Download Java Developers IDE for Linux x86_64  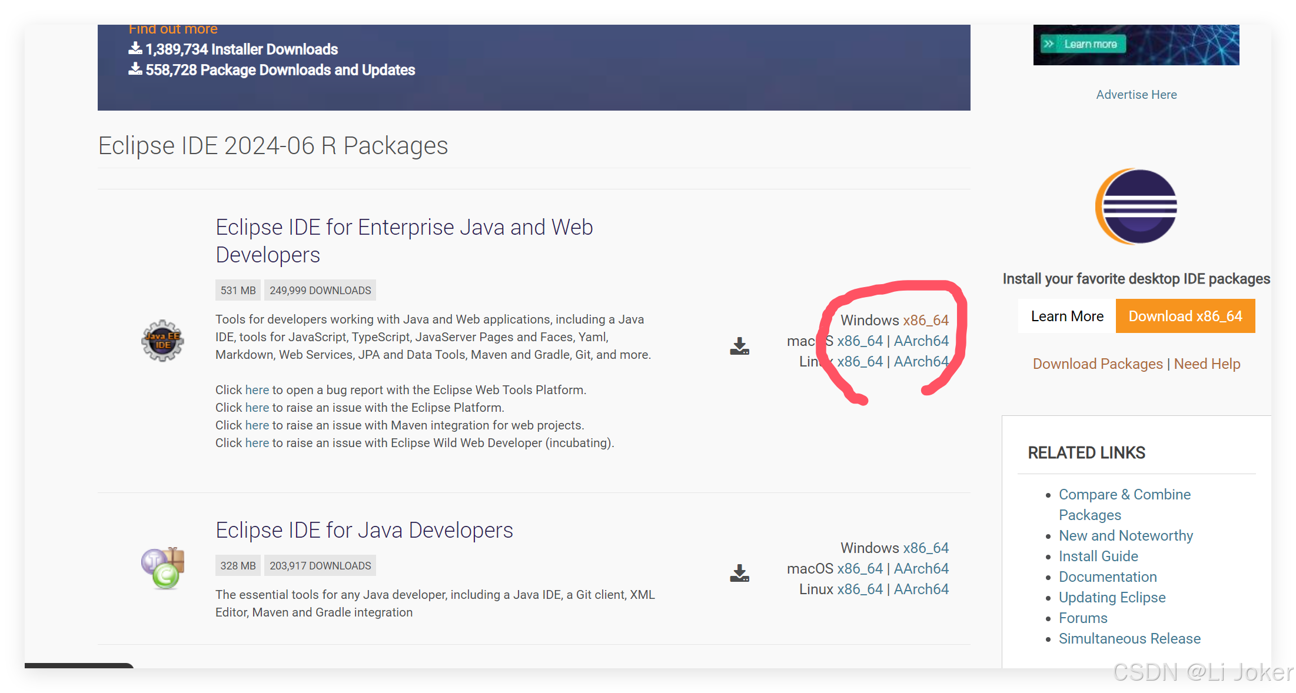(x=859, y=589)
